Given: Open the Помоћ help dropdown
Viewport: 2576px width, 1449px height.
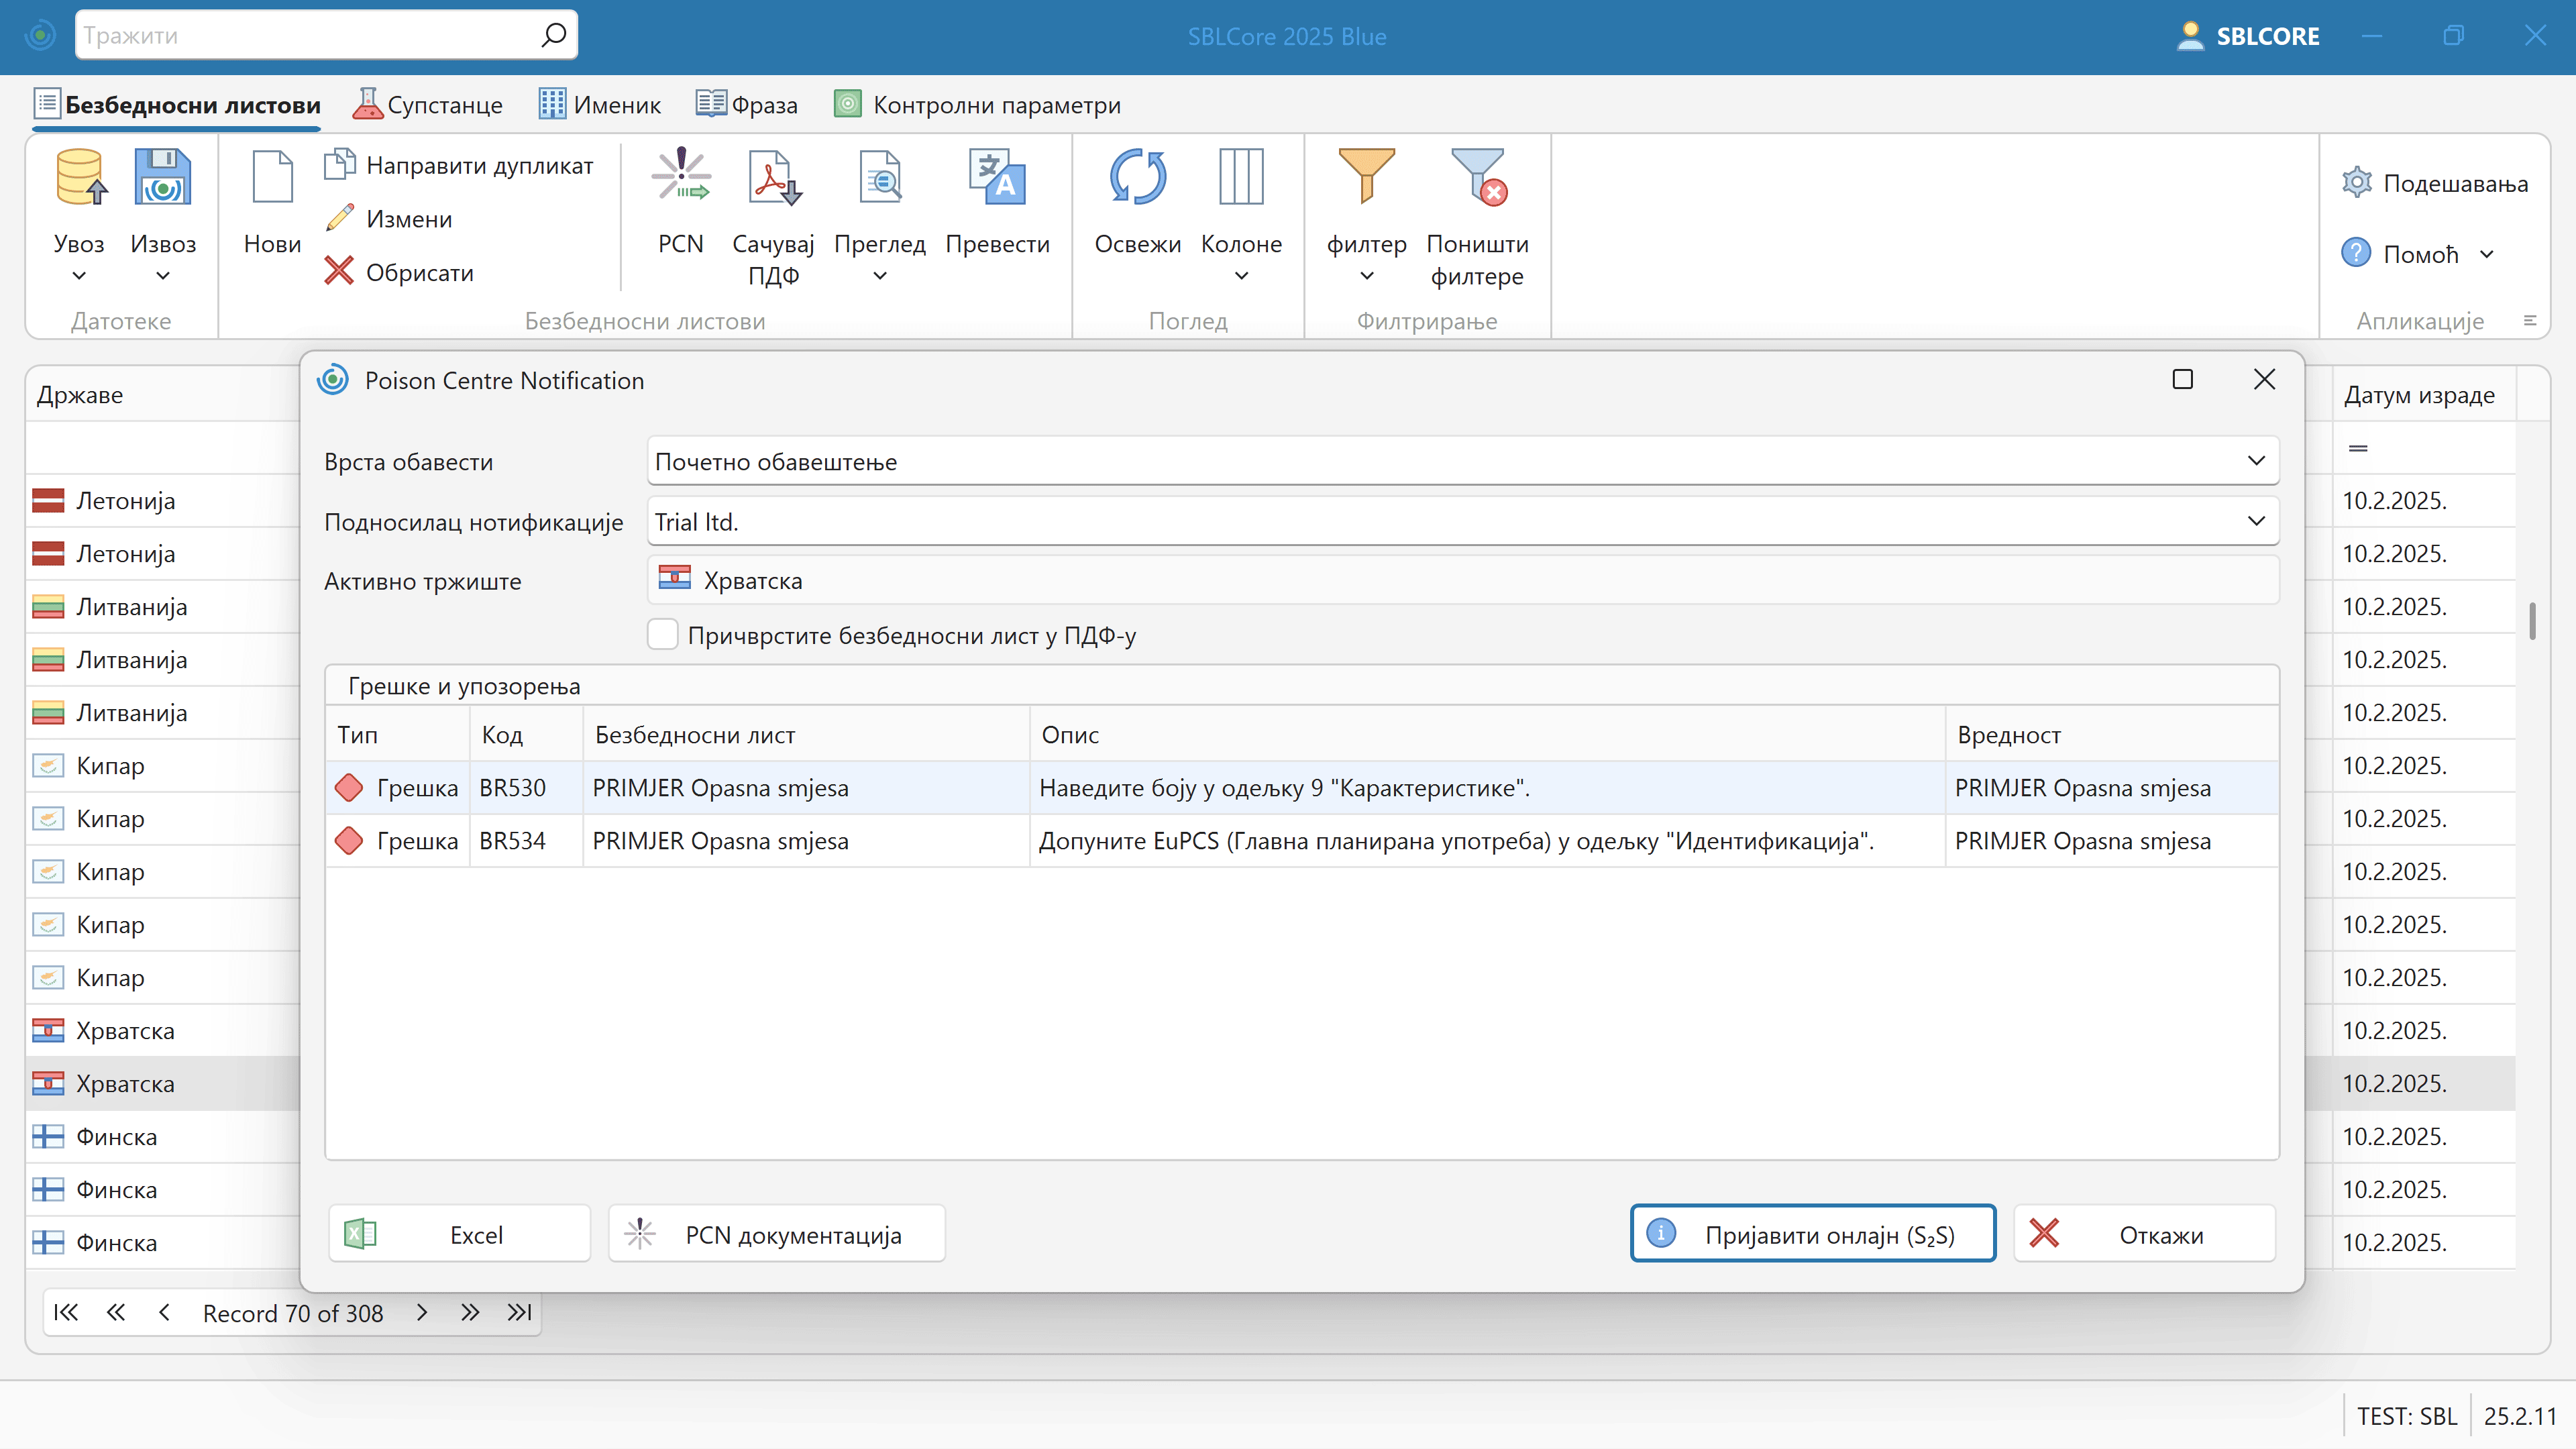Looking at the screenshot, I should click(2487, 255).
